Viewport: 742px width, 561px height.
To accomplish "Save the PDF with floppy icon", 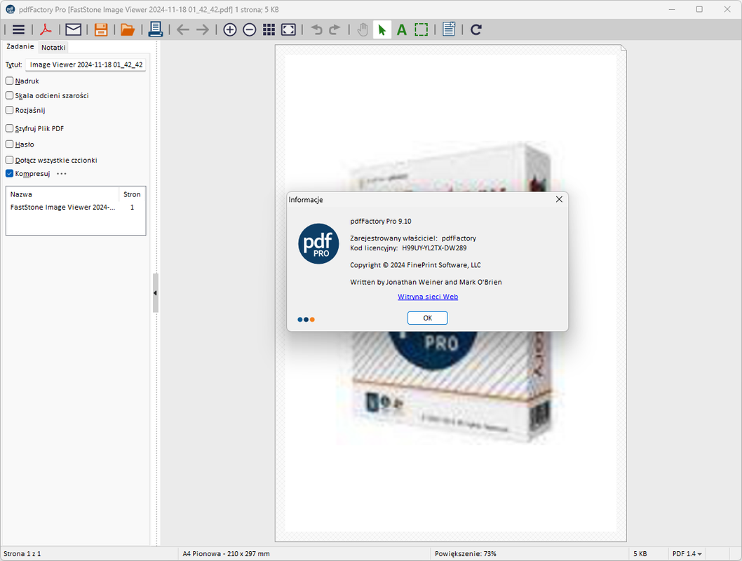I will coord(101,29).
